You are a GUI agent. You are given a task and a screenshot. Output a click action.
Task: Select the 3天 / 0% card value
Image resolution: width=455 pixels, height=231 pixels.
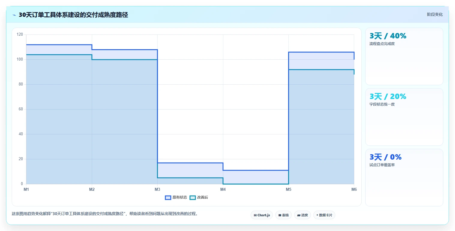(x=385, y=157)
